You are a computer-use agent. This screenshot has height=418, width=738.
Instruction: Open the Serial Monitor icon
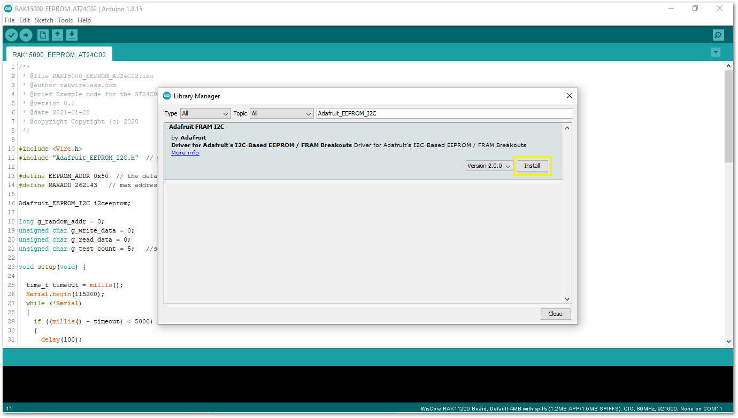[718, 35]
